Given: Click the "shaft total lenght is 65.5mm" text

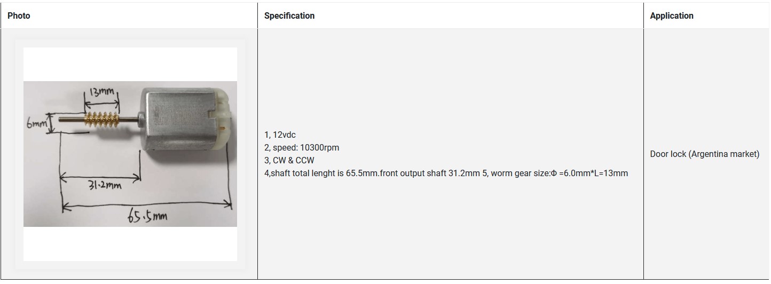Looking at the screenshot, I should click(318, 173).
